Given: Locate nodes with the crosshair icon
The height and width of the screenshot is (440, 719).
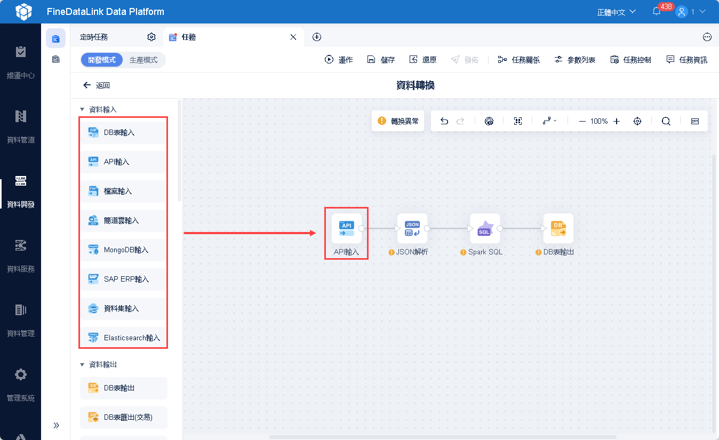Looking at the screenshot, I should [637, 121].
